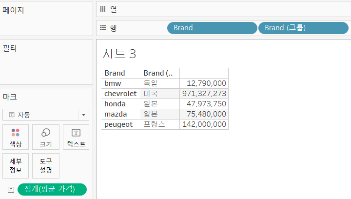The image size is (351, 199).
Task: Click the value 142,000,000
Action: click(x=204, y=124)
